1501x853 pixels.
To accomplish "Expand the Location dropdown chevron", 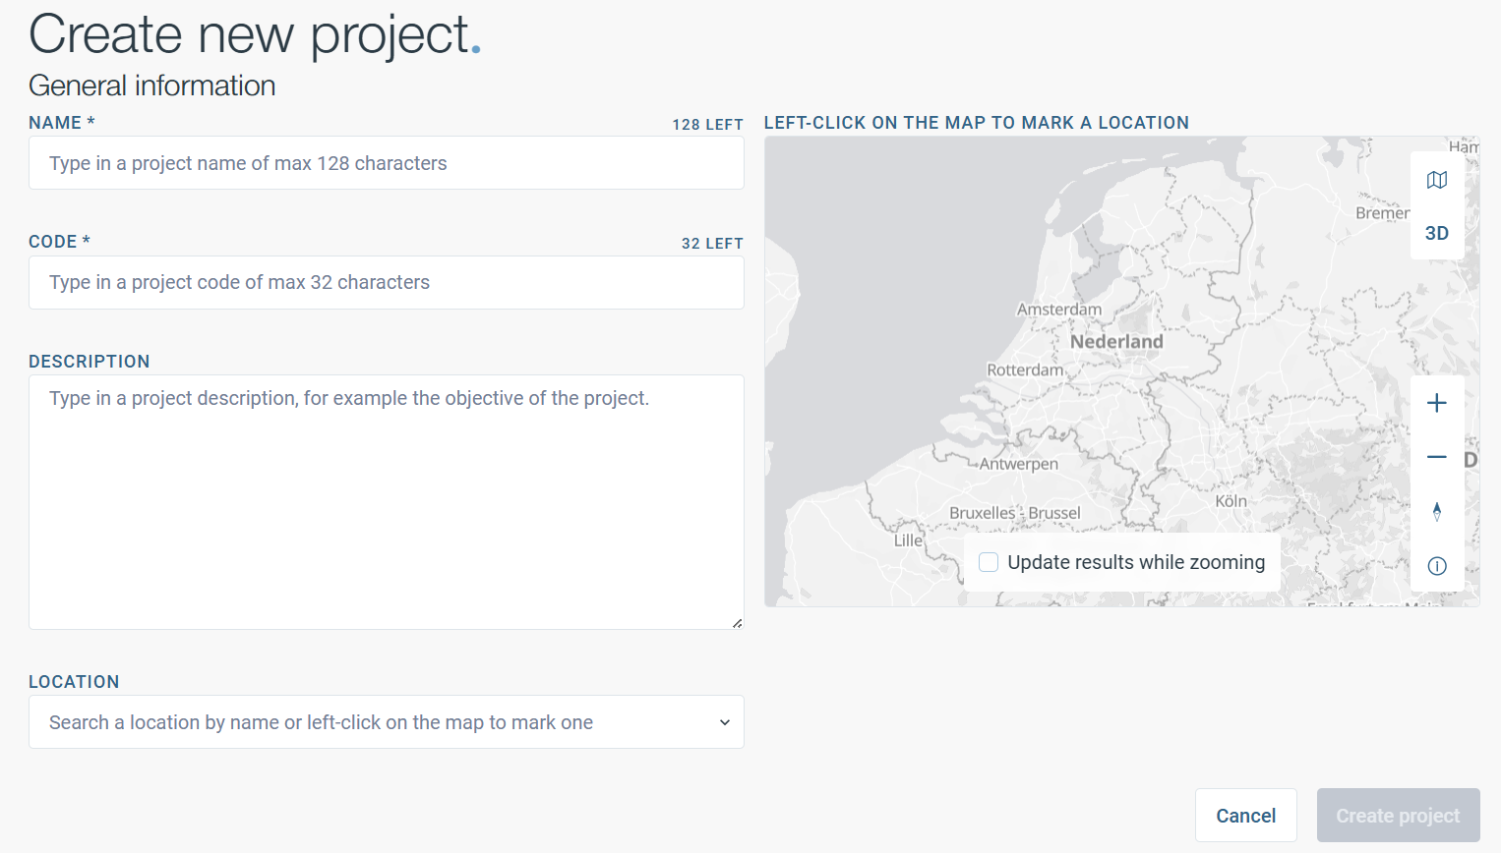I will [724, 722].
